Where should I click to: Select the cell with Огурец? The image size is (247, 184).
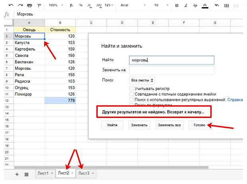(x=29, y=88)
